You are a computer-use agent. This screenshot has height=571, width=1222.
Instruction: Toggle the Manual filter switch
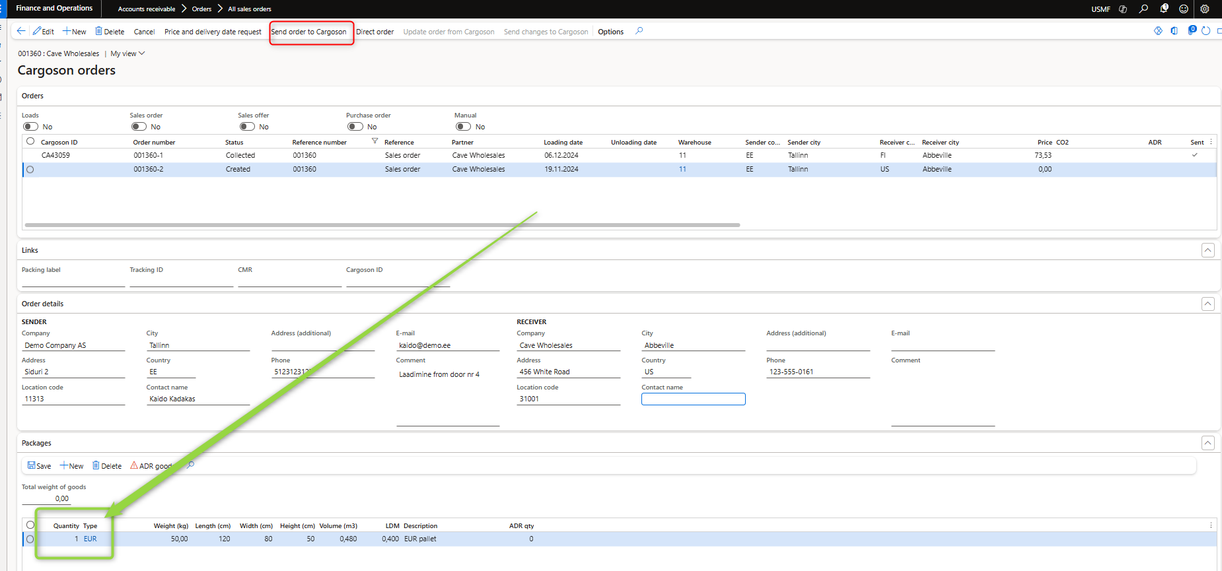click(x=463, y=126)
